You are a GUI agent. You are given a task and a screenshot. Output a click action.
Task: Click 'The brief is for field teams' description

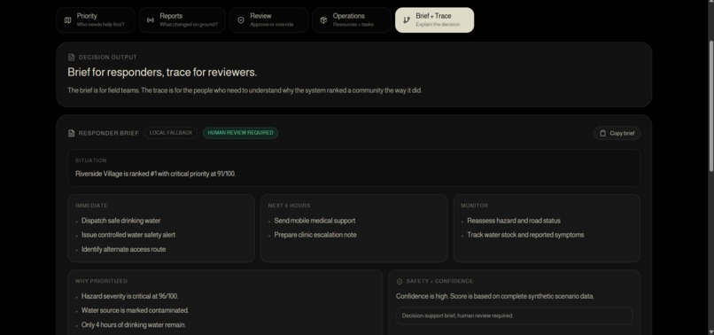(244, 90)
